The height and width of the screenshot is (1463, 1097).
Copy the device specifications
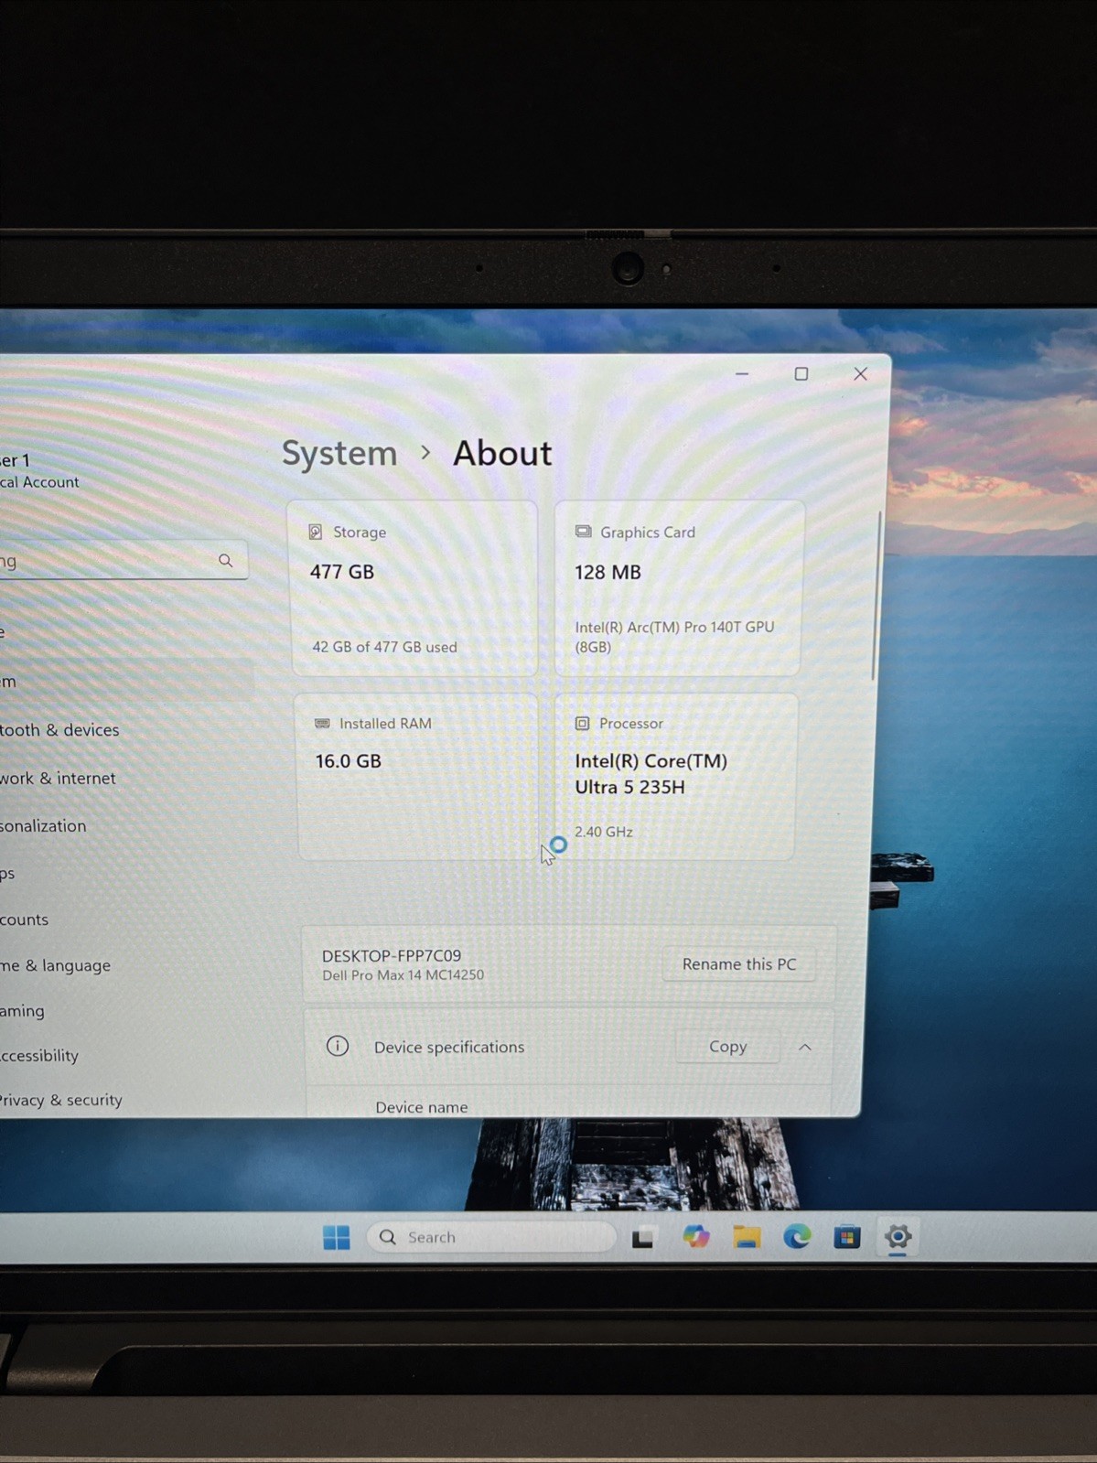click(x=728, y=1047)
